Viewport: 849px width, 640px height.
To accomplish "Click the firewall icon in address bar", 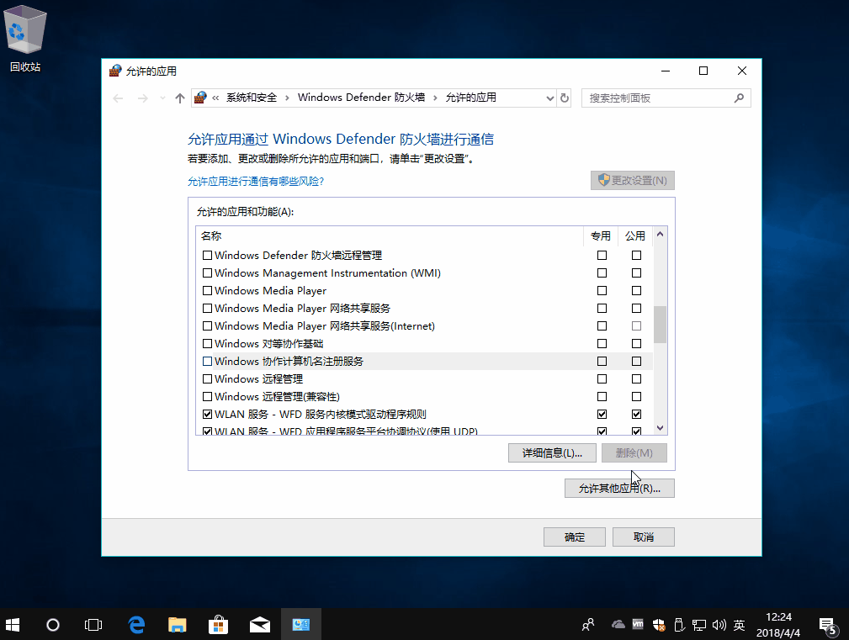I will tap(200, 98).
